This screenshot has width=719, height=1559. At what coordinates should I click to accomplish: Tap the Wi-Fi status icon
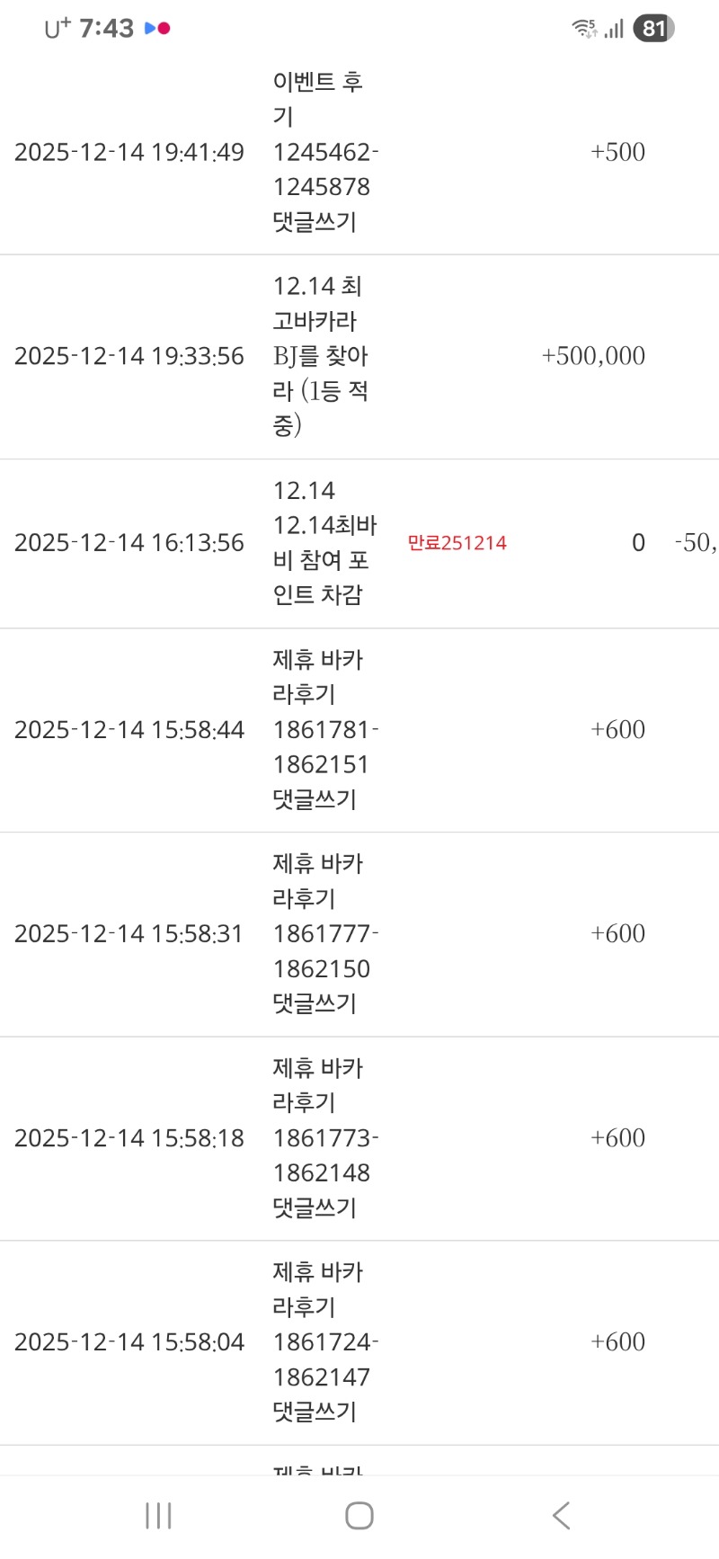584,29
